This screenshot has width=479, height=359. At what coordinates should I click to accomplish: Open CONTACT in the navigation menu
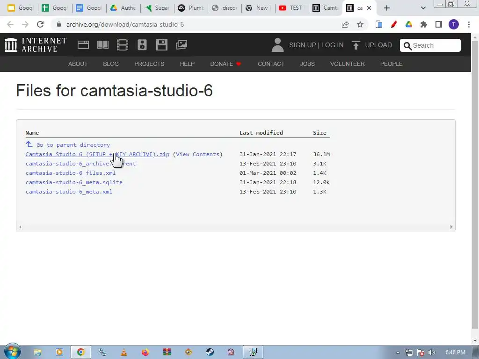click(271, 64)
